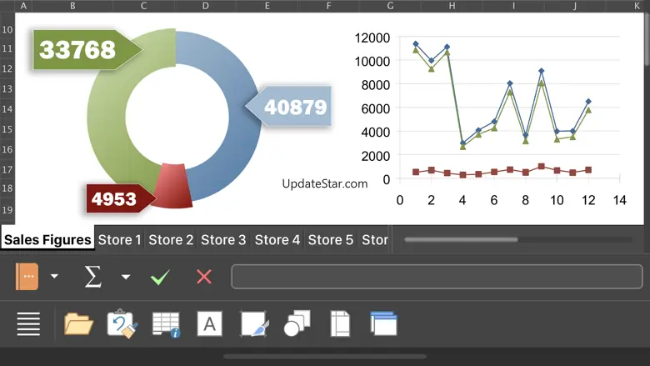Click the 40879 blue label

[x=288, y=107]
